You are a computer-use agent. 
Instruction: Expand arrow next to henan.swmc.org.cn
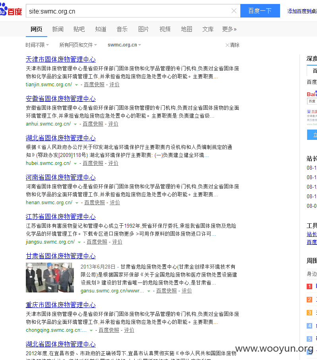pos(77,203)
